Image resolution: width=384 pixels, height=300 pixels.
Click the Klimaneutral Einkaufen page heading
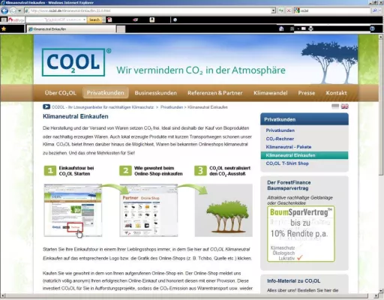(x=76, y=116)
